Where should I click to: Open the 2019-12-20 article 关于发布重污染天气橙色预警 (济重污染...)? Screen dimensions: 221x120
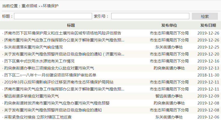(x=64, y=54)
